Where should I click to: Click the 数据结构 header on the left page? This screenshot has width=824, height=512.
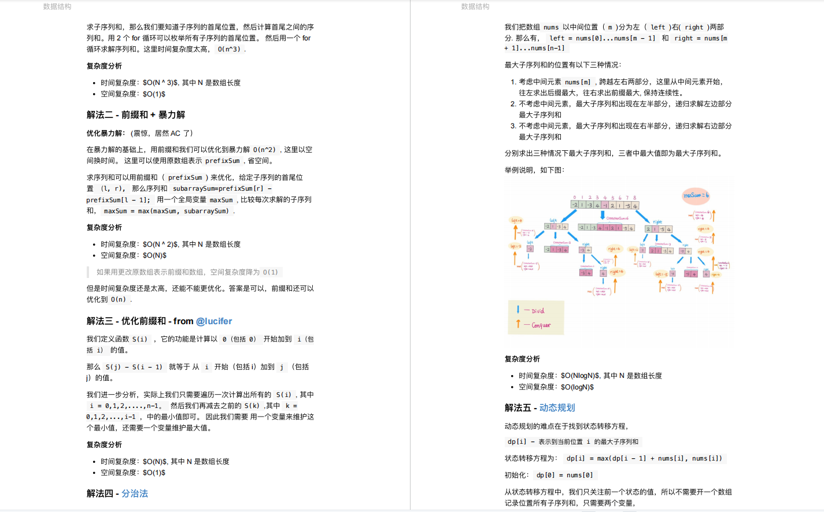click(57, 7)
